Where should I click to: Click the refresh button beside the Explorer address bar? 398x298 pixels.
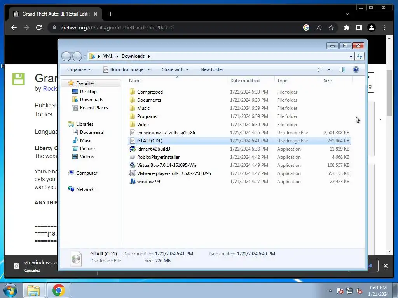tap(360, 56)
